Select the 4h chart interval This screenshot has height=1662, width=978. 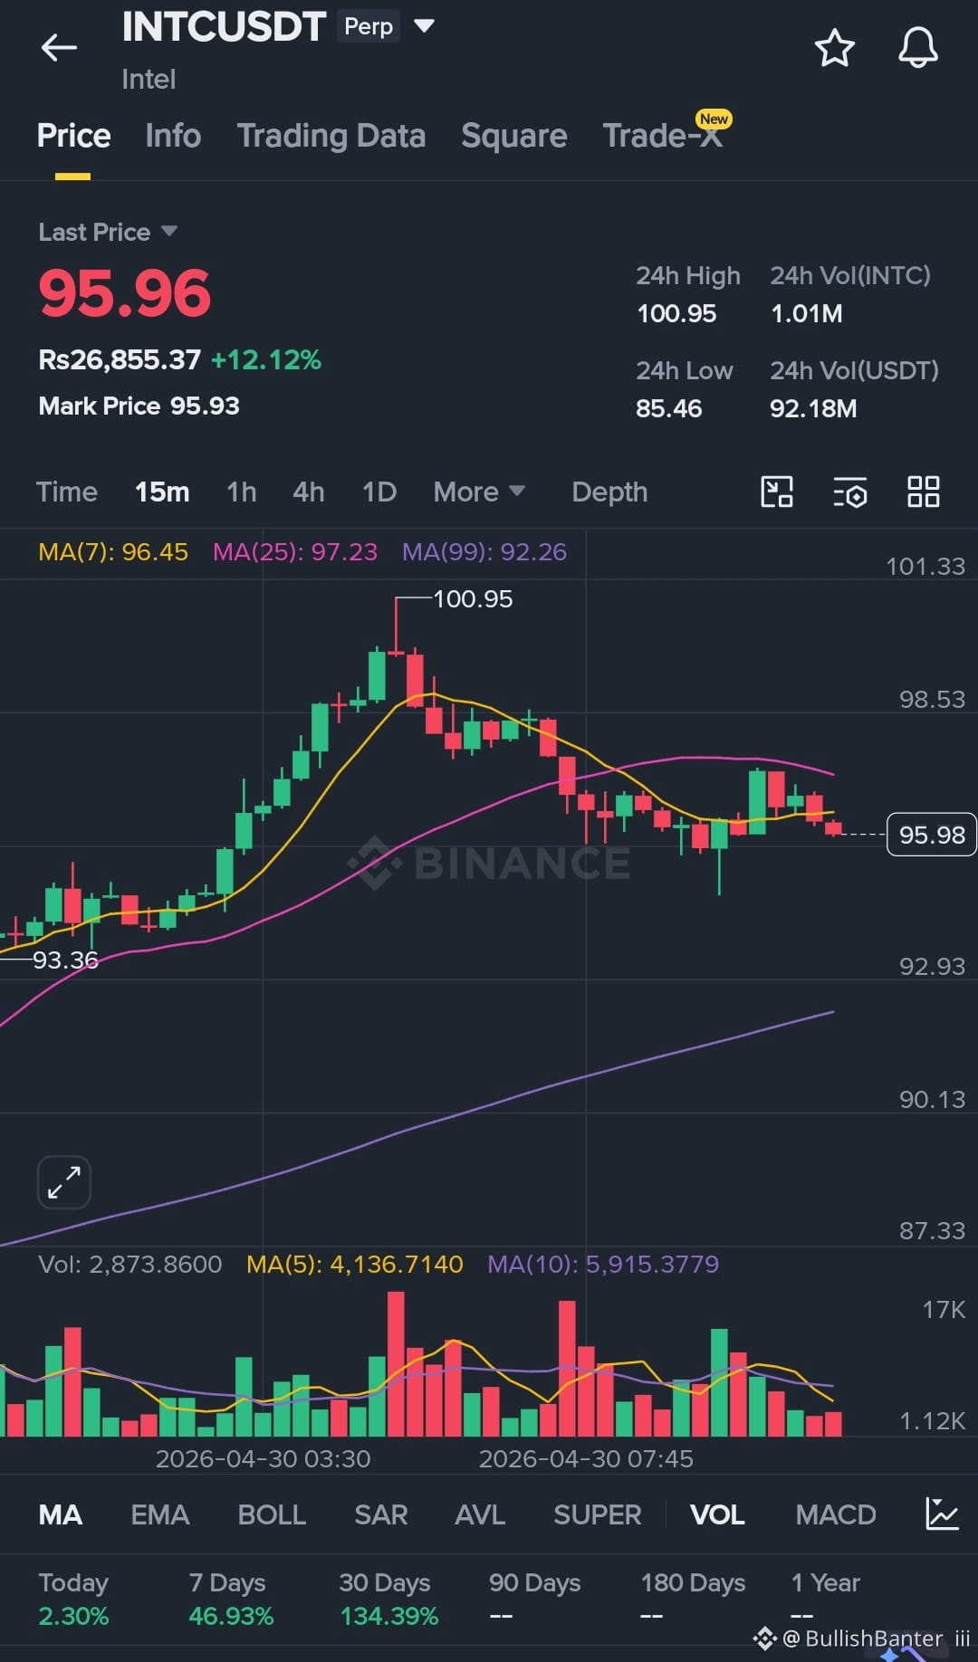pyautogui.click(x=309, y=492)
